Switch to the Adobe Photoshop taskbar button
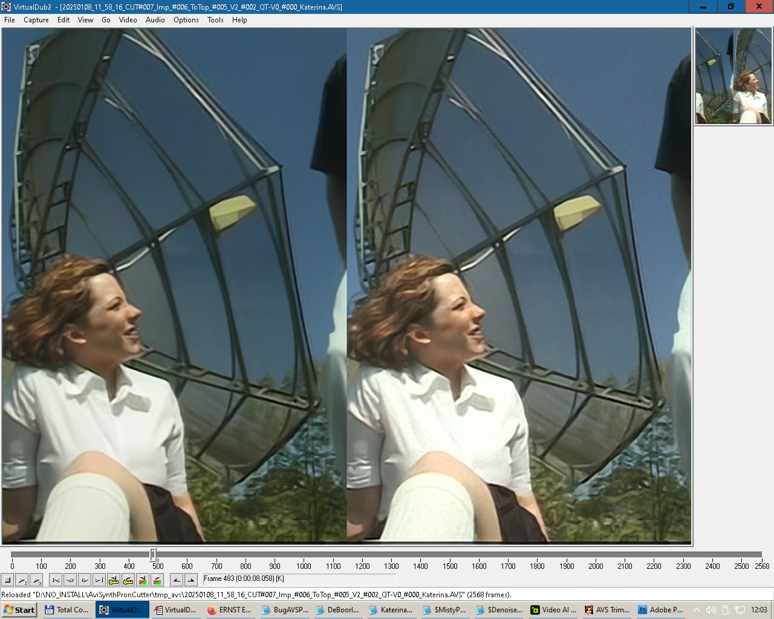 [x=660, y=610]
